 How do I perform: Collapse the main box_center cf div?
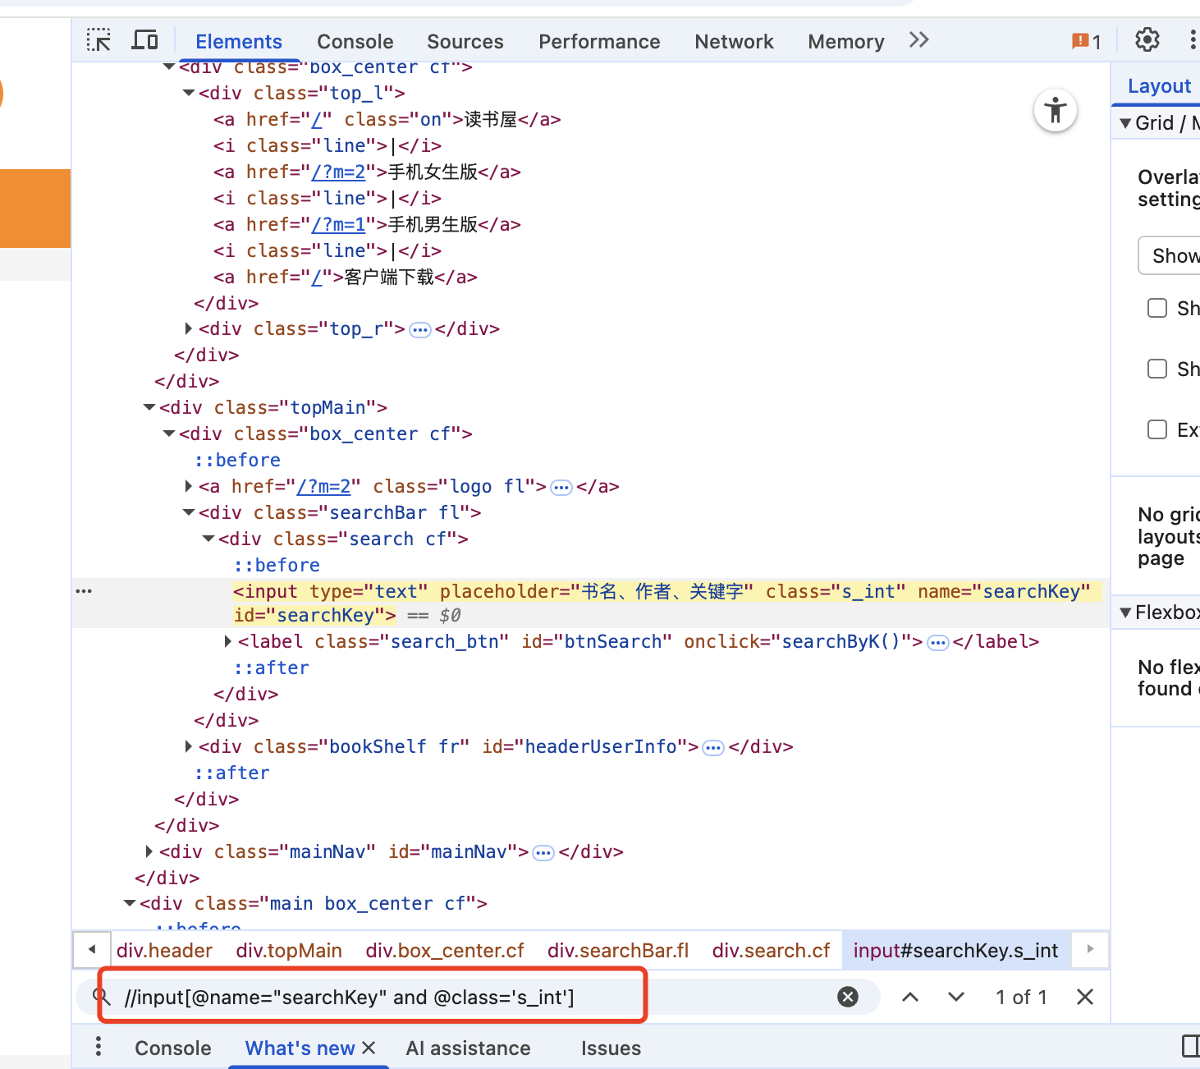[130, 903]
